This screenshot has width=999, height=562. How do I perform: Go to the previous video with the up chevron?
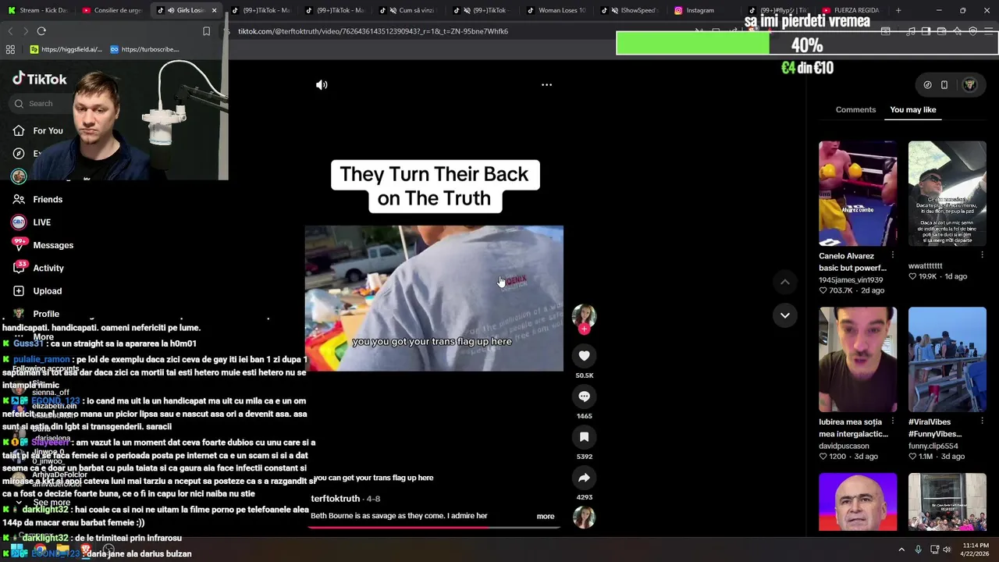(x=785, y=282)
